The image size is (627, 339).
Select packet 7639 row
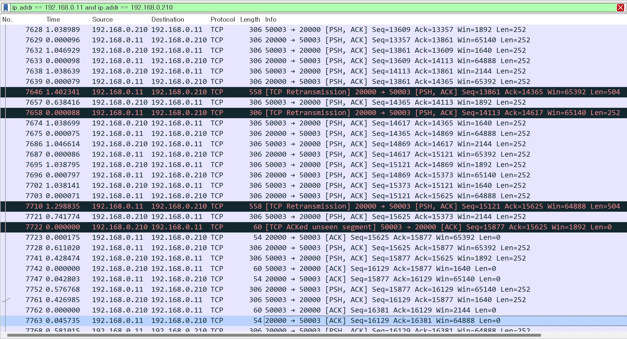click(314, 82)
